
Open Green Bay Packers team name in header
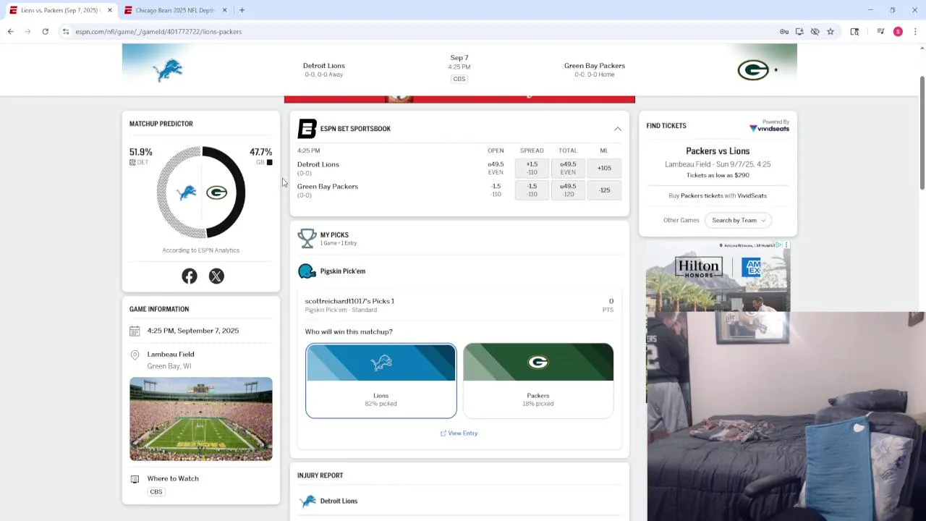tap(594, 65)
